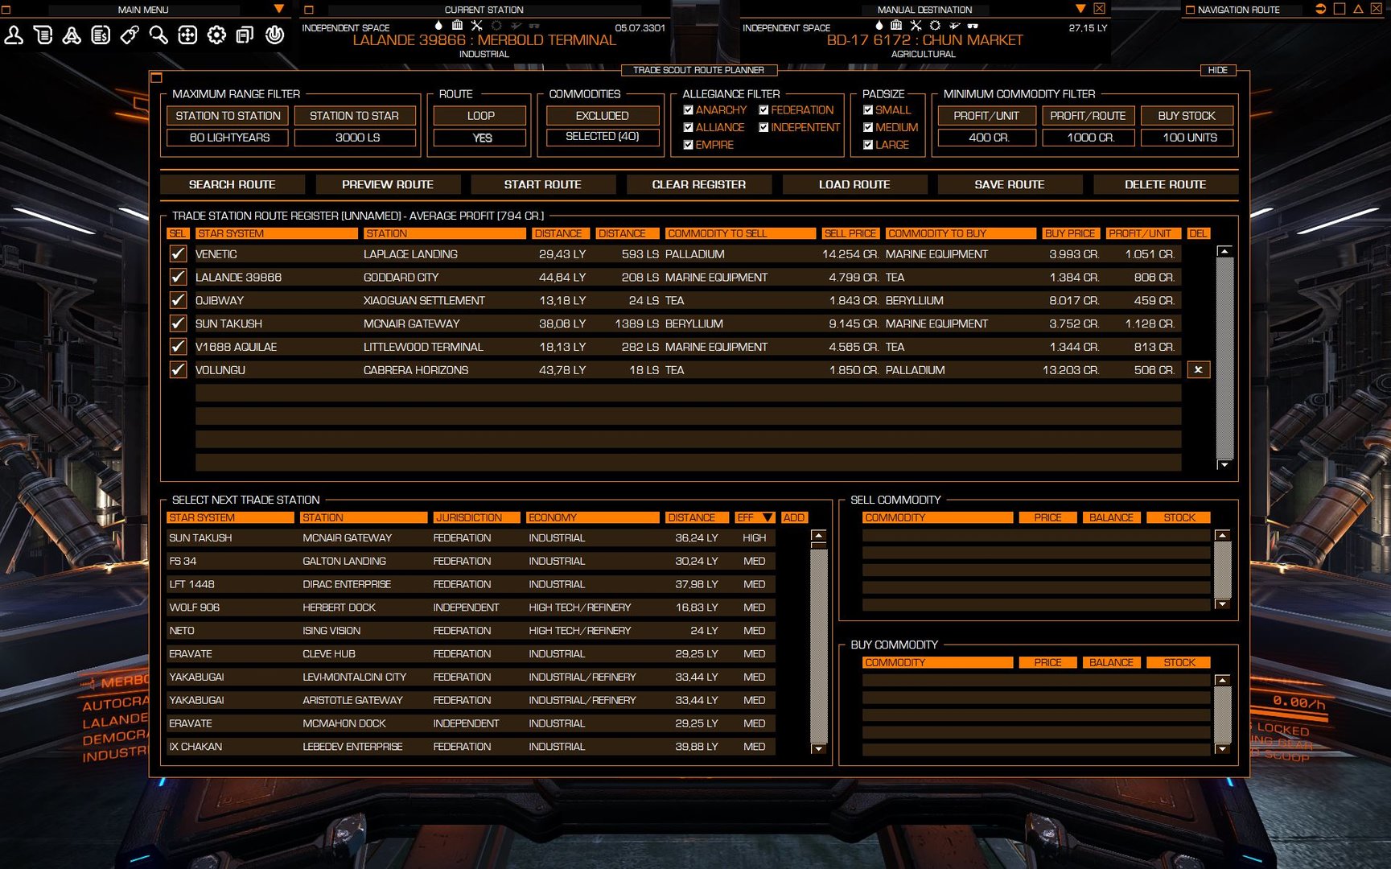
Task: Toggle the Alliance allegiance checkbox
Action: [688, 127]
